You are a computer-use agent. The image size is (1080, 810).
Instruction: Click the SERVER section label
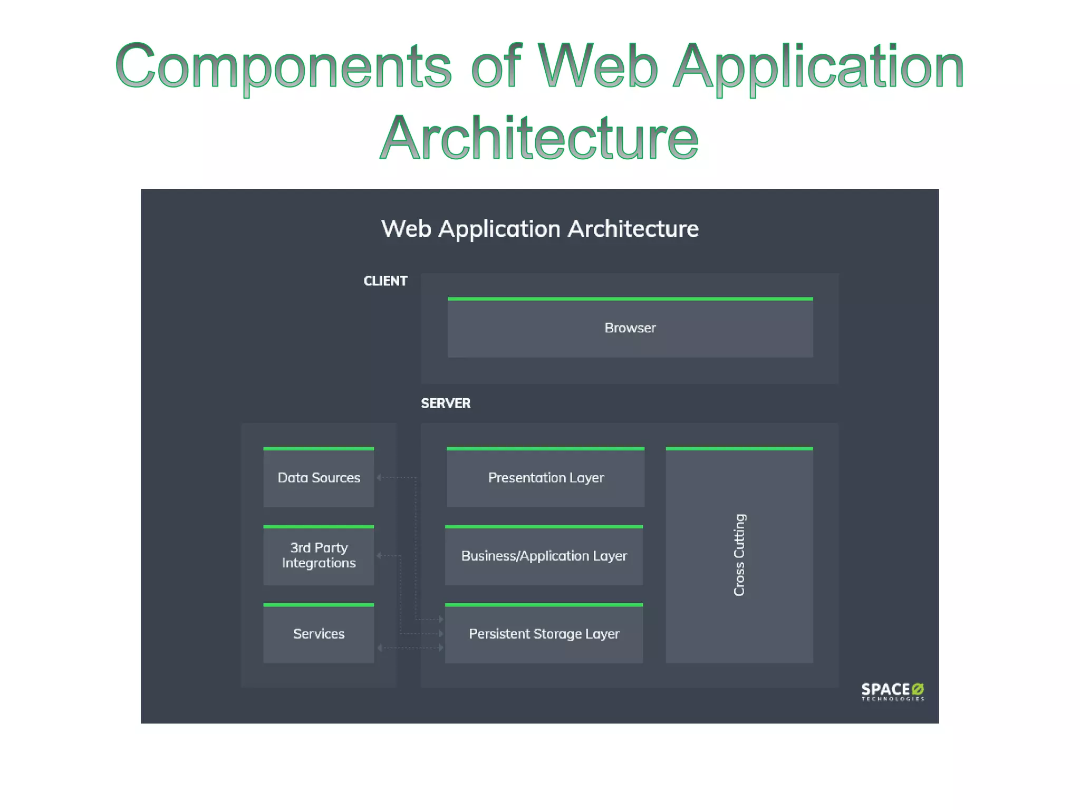point(445,403)
